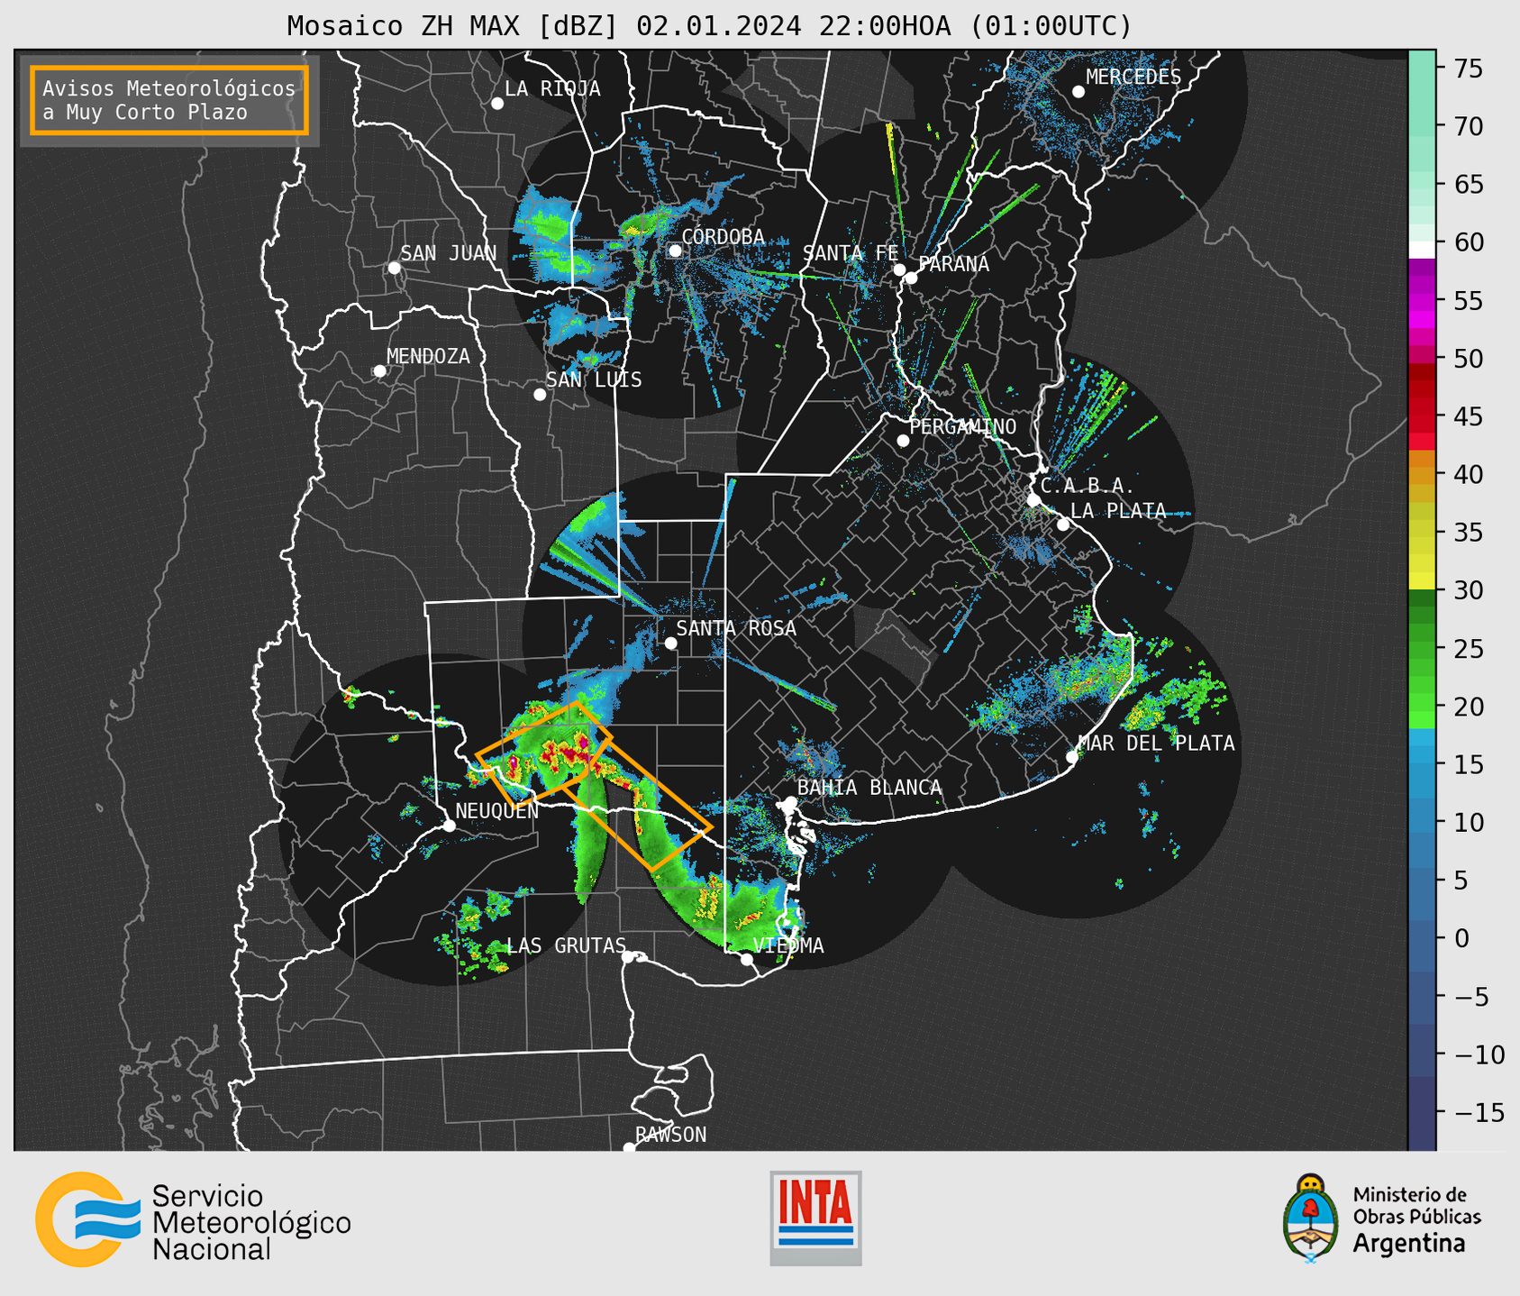The image size is (1520, 1296).
Task: Click the LAS GRUTAS label text
Action: tap(566, 945)
